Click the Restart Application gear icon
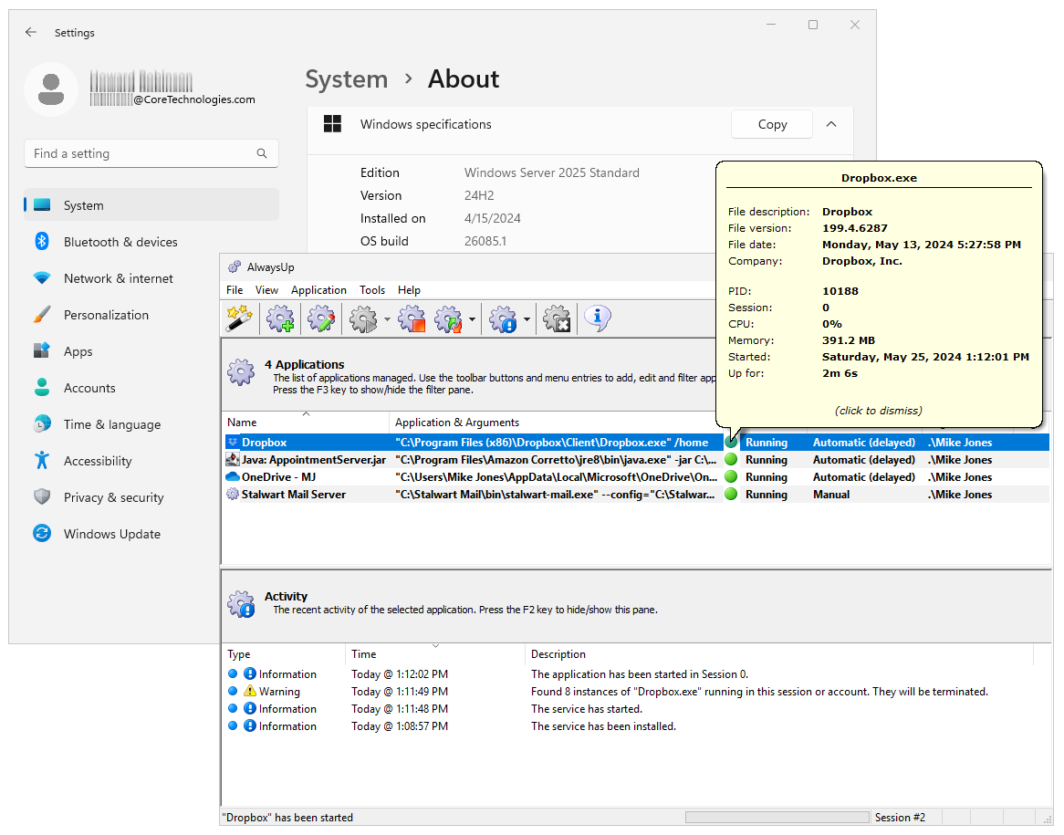This screenshot has height=835, width=1064. [x=449, y=318]
